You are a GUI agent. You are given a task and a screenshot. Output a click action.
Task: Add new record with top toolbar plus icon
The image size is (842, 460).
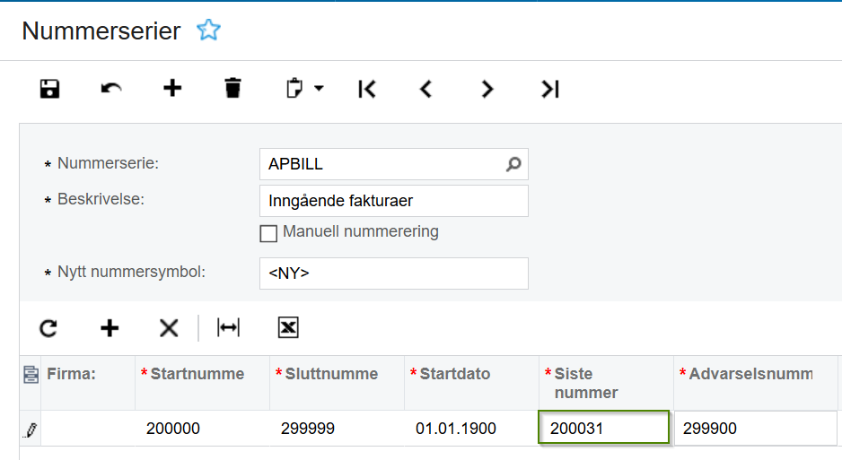pos(172,88)
